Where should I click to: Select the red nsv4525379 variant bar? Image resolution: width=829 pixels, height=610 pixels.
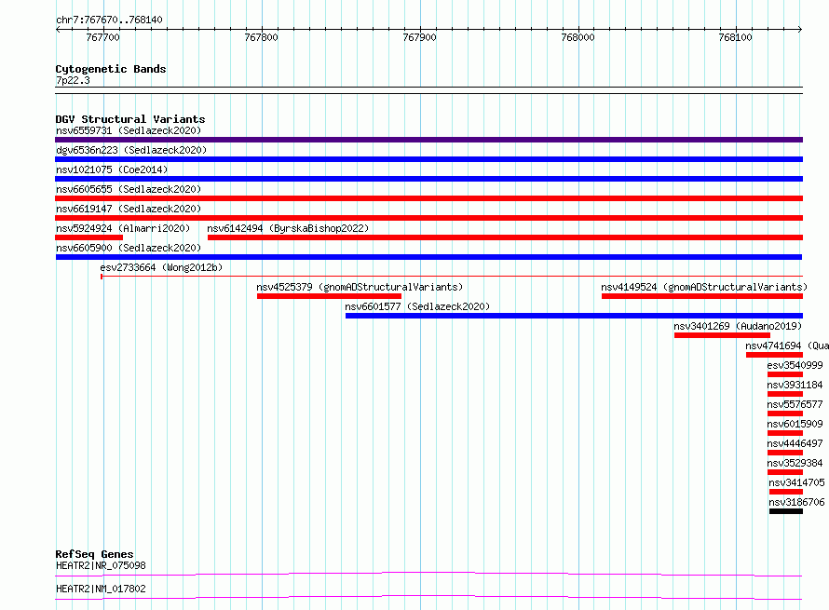pos(329,296)
